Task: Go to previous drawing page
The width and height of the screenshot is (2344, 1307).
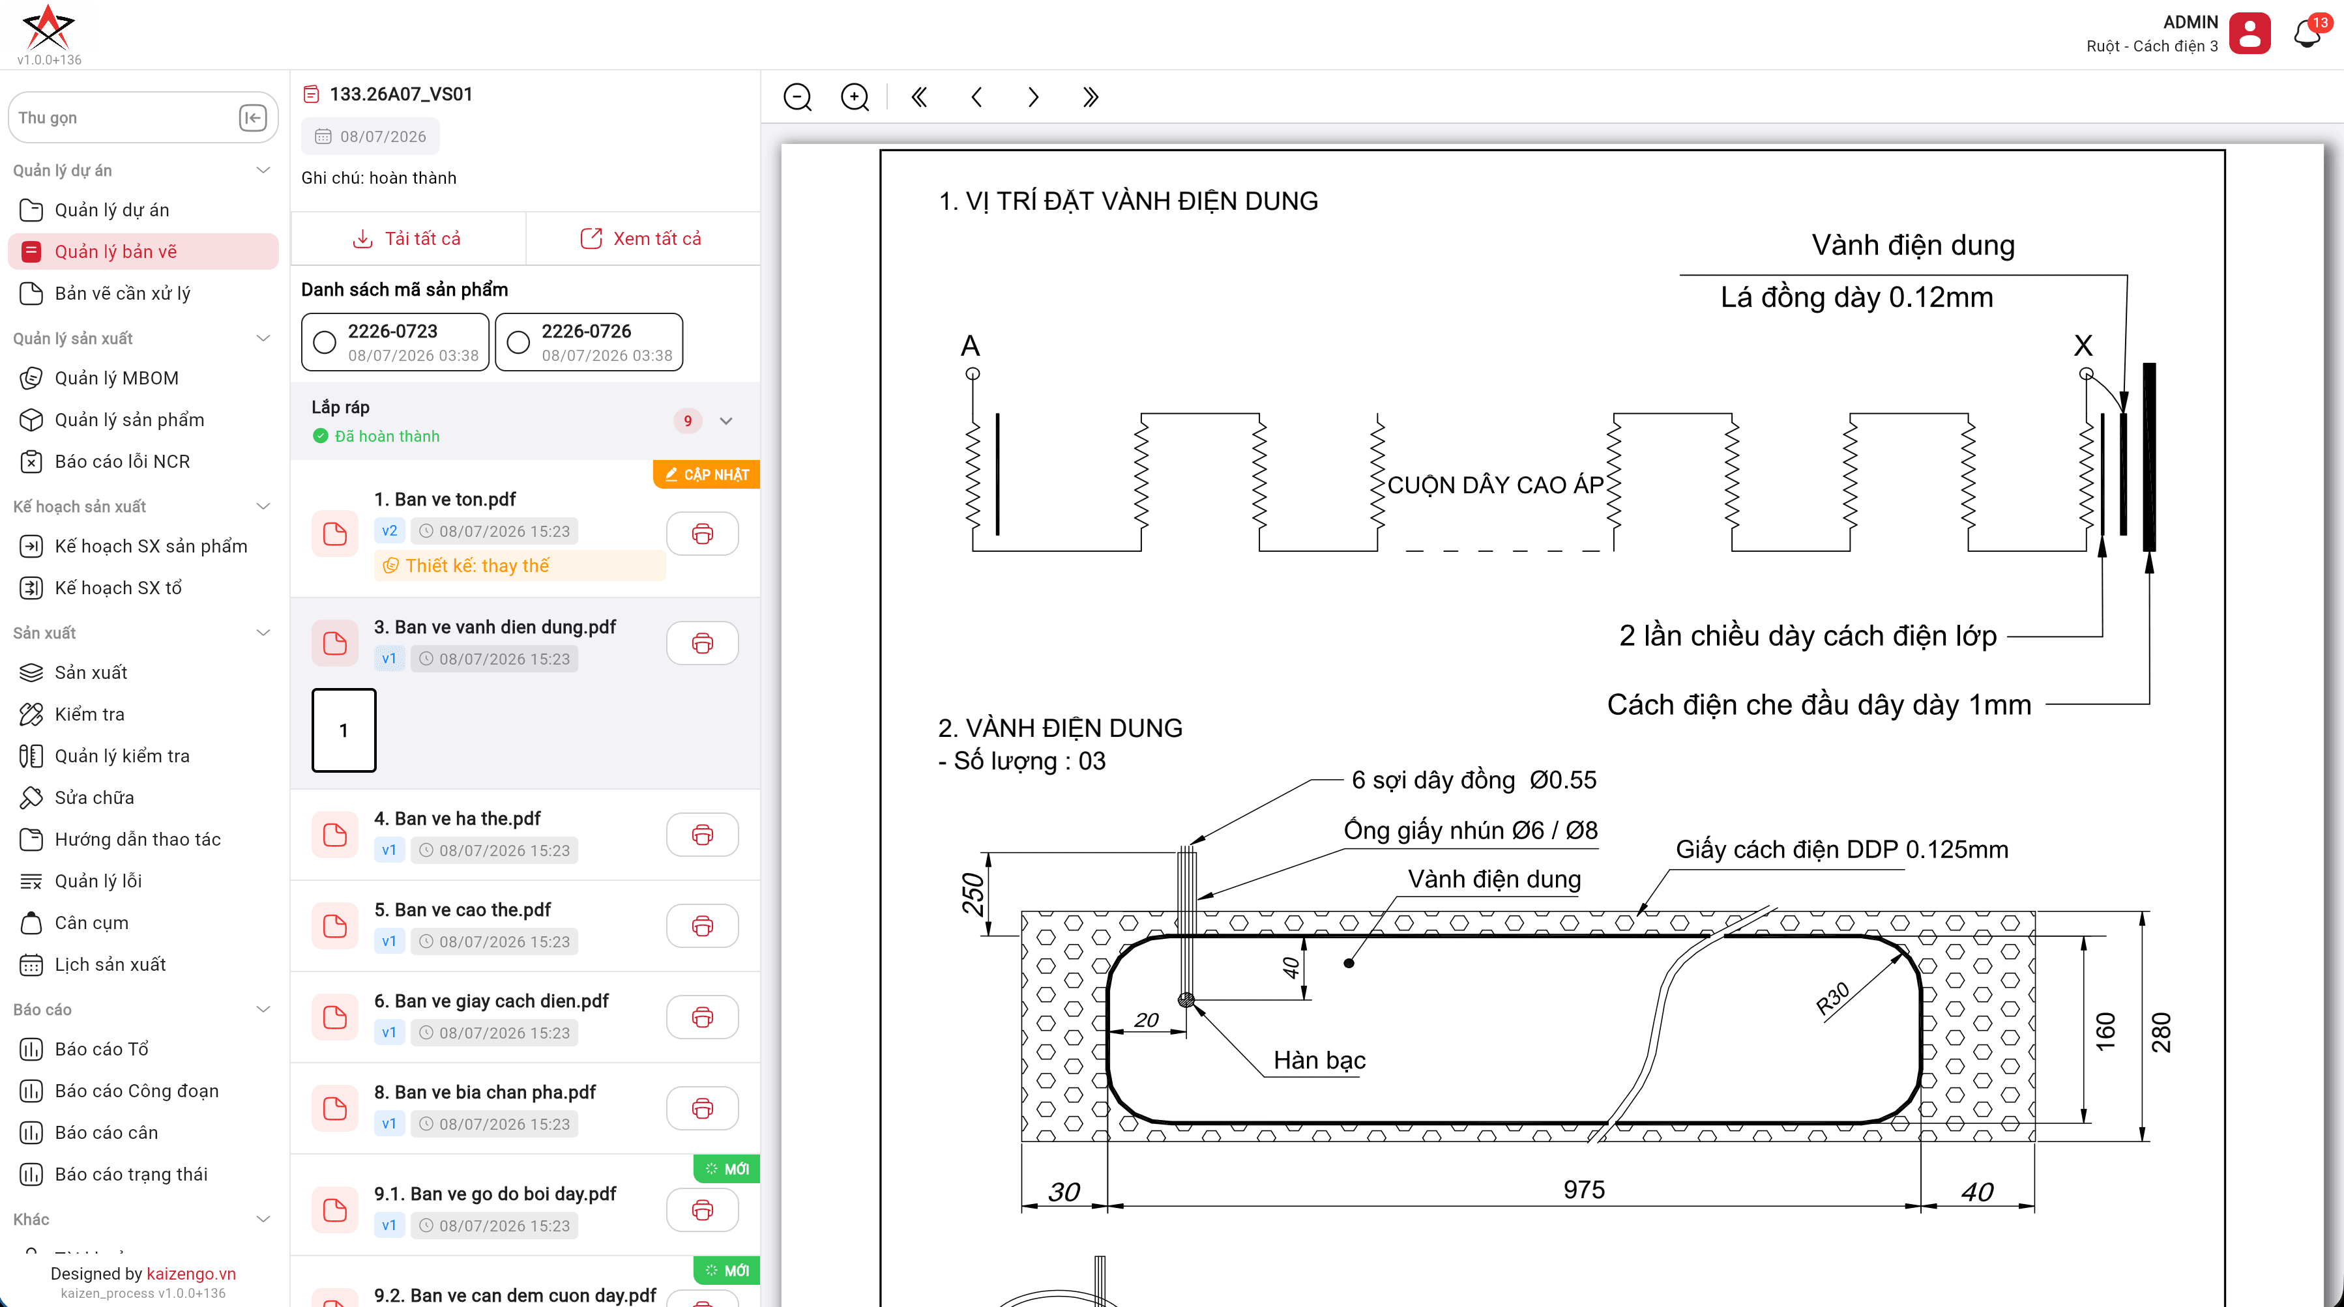Action: coord(976,97)
